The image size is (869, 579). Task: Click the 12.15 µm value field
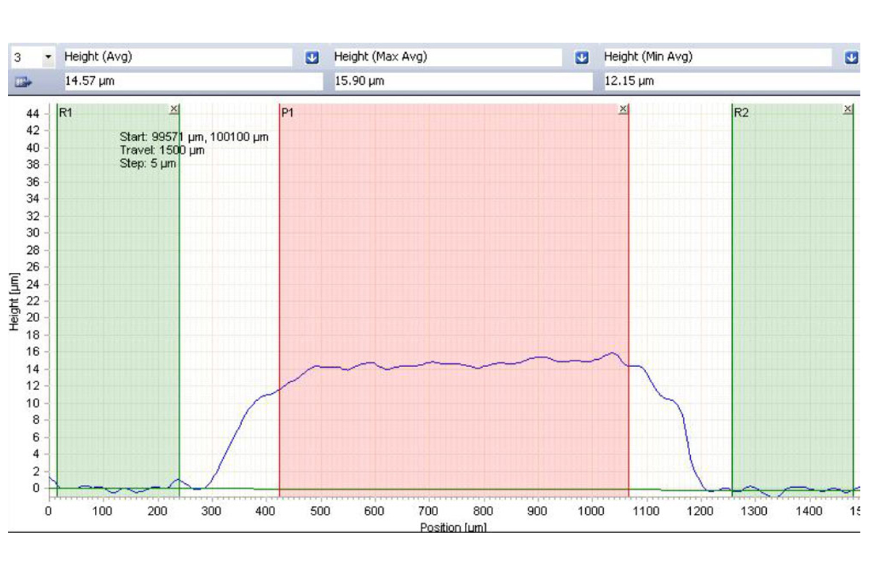click(731, 81)
